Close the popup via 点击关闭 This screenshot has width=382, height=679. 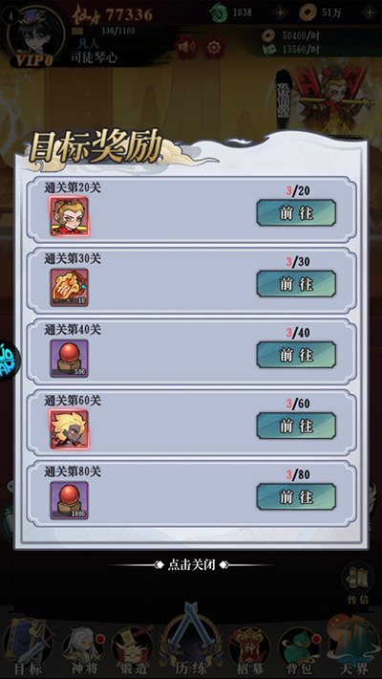(x=191, y=564)
